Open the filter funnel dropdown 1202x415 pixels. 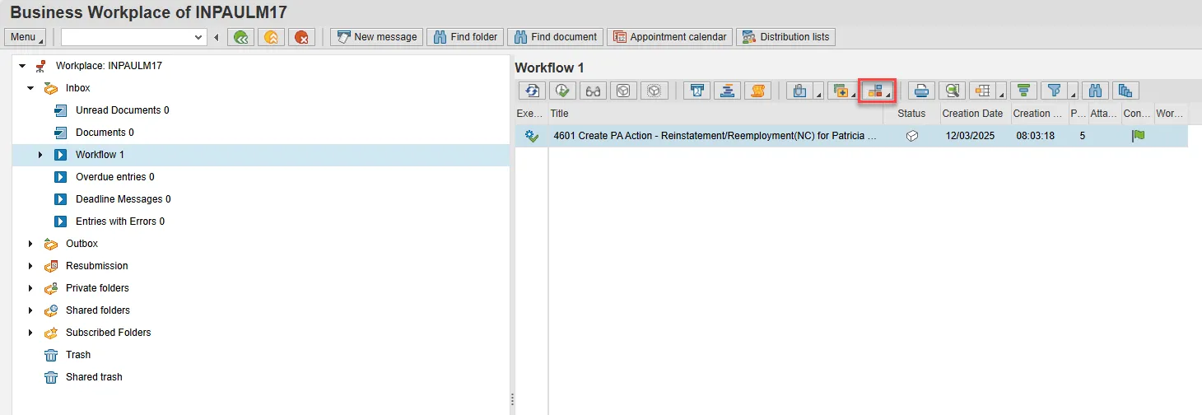(x=1073, y=96)
